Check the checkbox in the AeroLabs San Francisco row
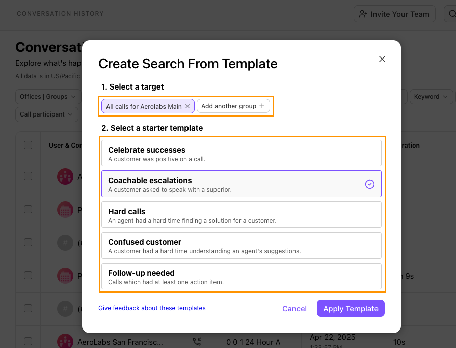The width and height of the screenshot is (456, 348). pyautogui.click(x=28, y=341)
